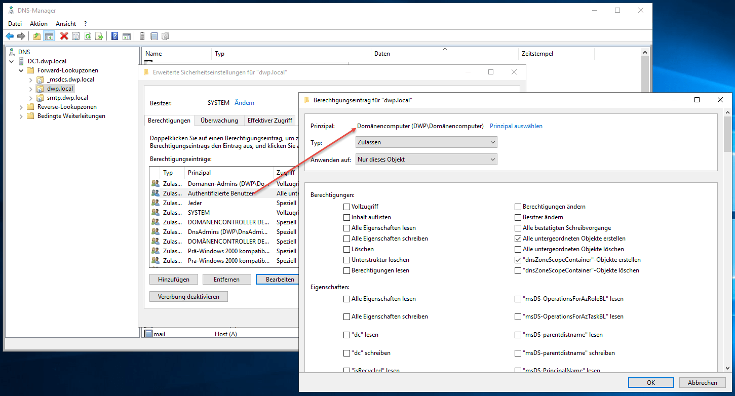Check the Berechtigungen lesen checkbox
This screenshot has height=396, width=735.
tap(346, 270)
